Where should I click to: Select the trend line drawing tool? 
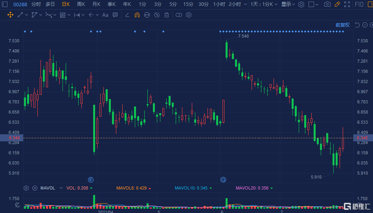20,15
